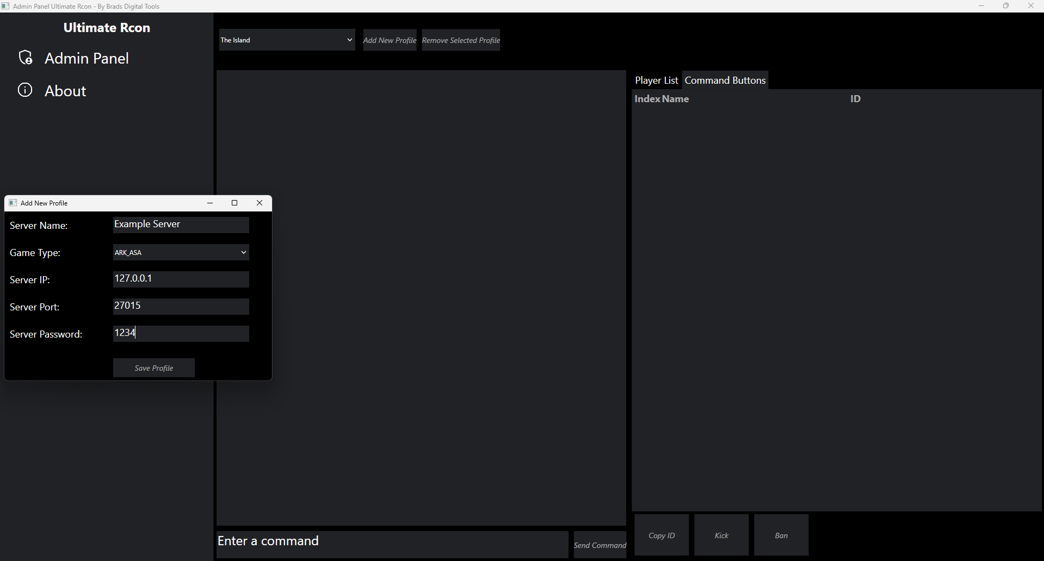Click the About info icon
The height and width of the screenshot is (561, 1044).
[25, 90]
